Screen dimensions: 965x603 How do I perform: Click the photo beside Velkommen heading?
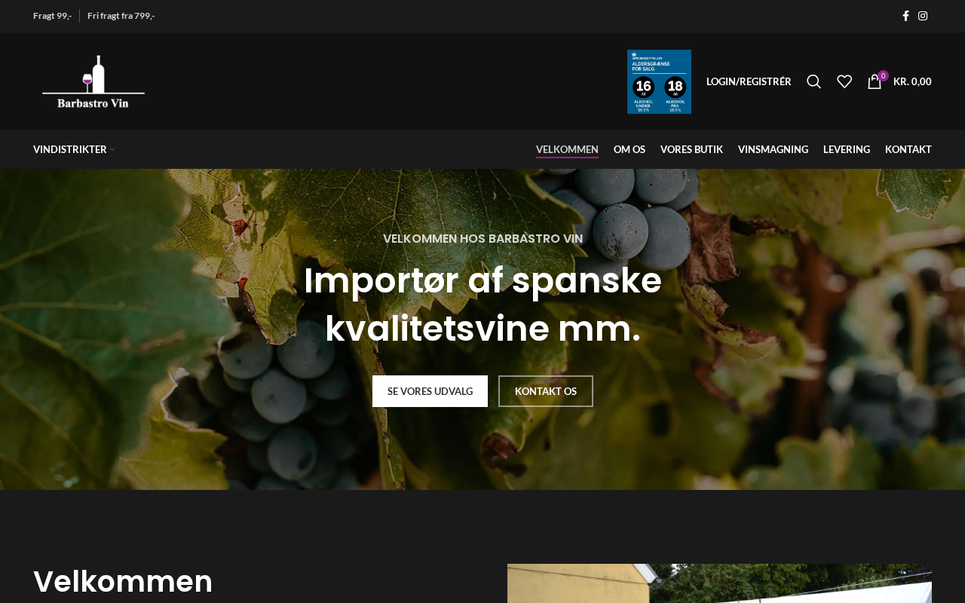click(719, 583)
